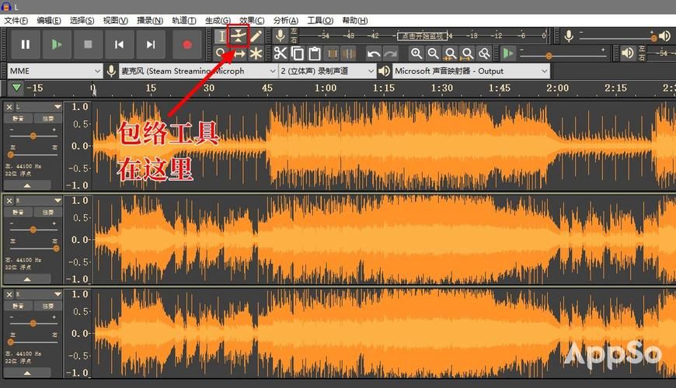
Task: Toggle 静音 (mute) on the R track
Action: pyautogui.click(x=17, y=214)
